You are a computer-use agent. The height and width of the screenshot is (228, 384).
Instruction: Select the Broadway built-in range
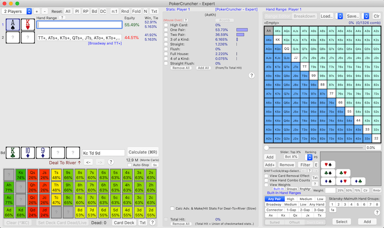(274, 205)
